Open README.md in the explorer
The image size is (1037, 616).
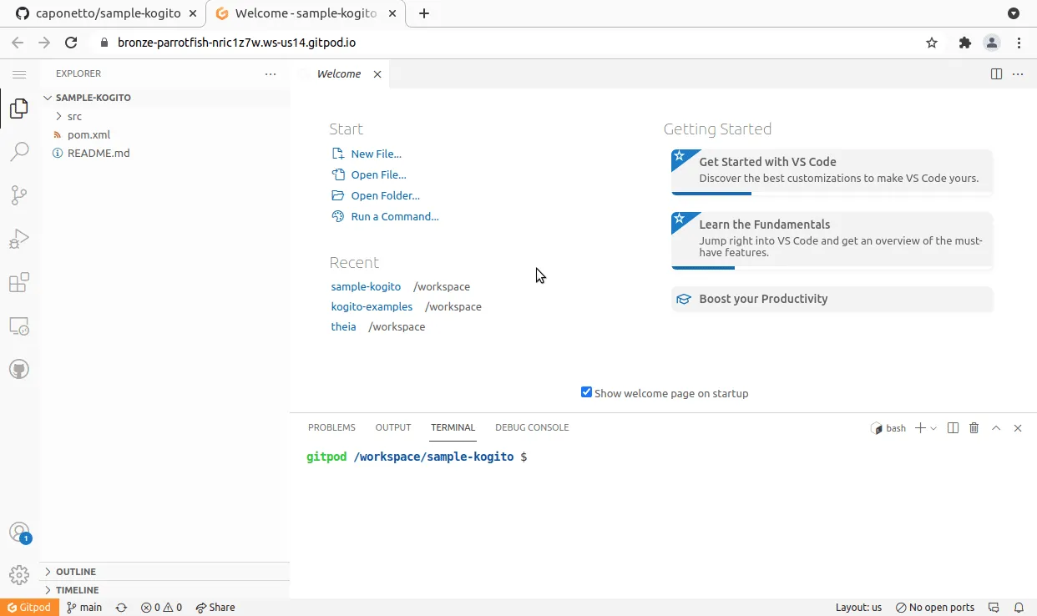click(99, 153)
